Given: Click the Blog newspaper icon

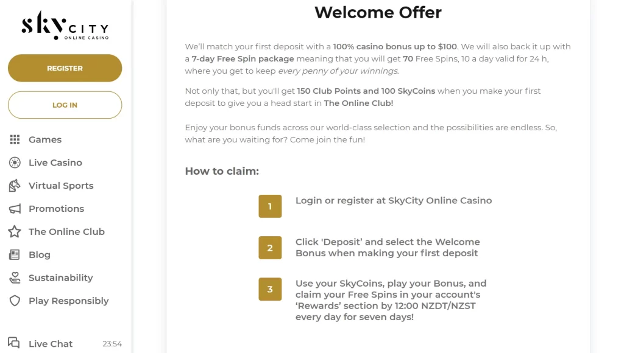Looking at the screenshot, I should [15, 255].
